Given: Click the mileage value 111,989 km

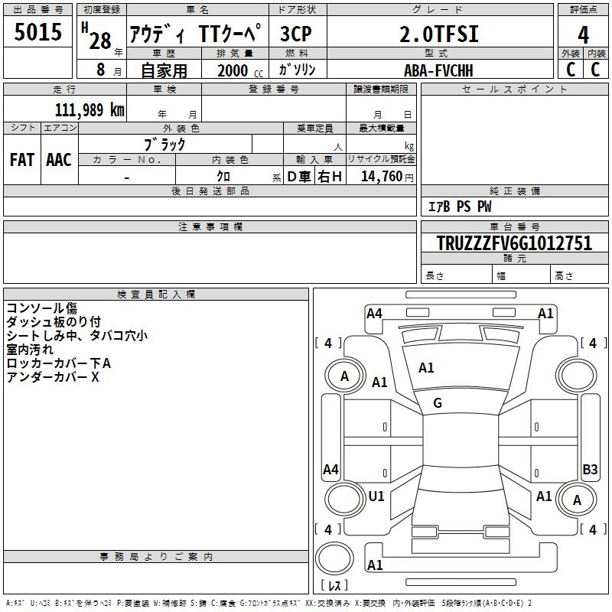Looking at the screenshot, I should [x=90, y=109].
